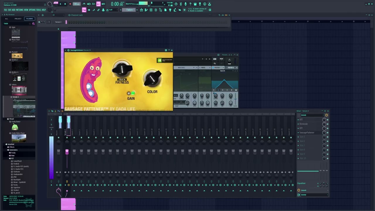Open the FILE menu

(6, 10)
